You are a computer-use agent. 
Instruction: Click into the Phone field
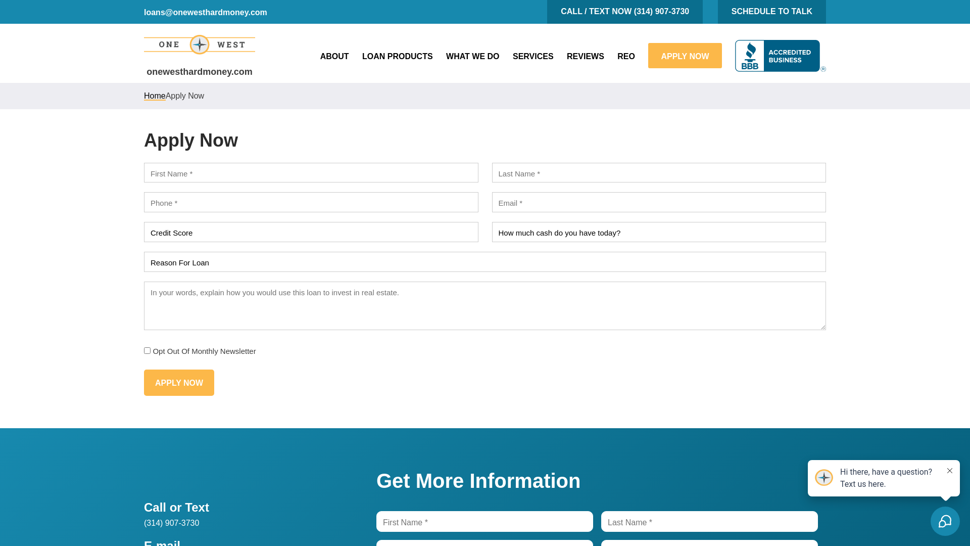coord(311,202)
